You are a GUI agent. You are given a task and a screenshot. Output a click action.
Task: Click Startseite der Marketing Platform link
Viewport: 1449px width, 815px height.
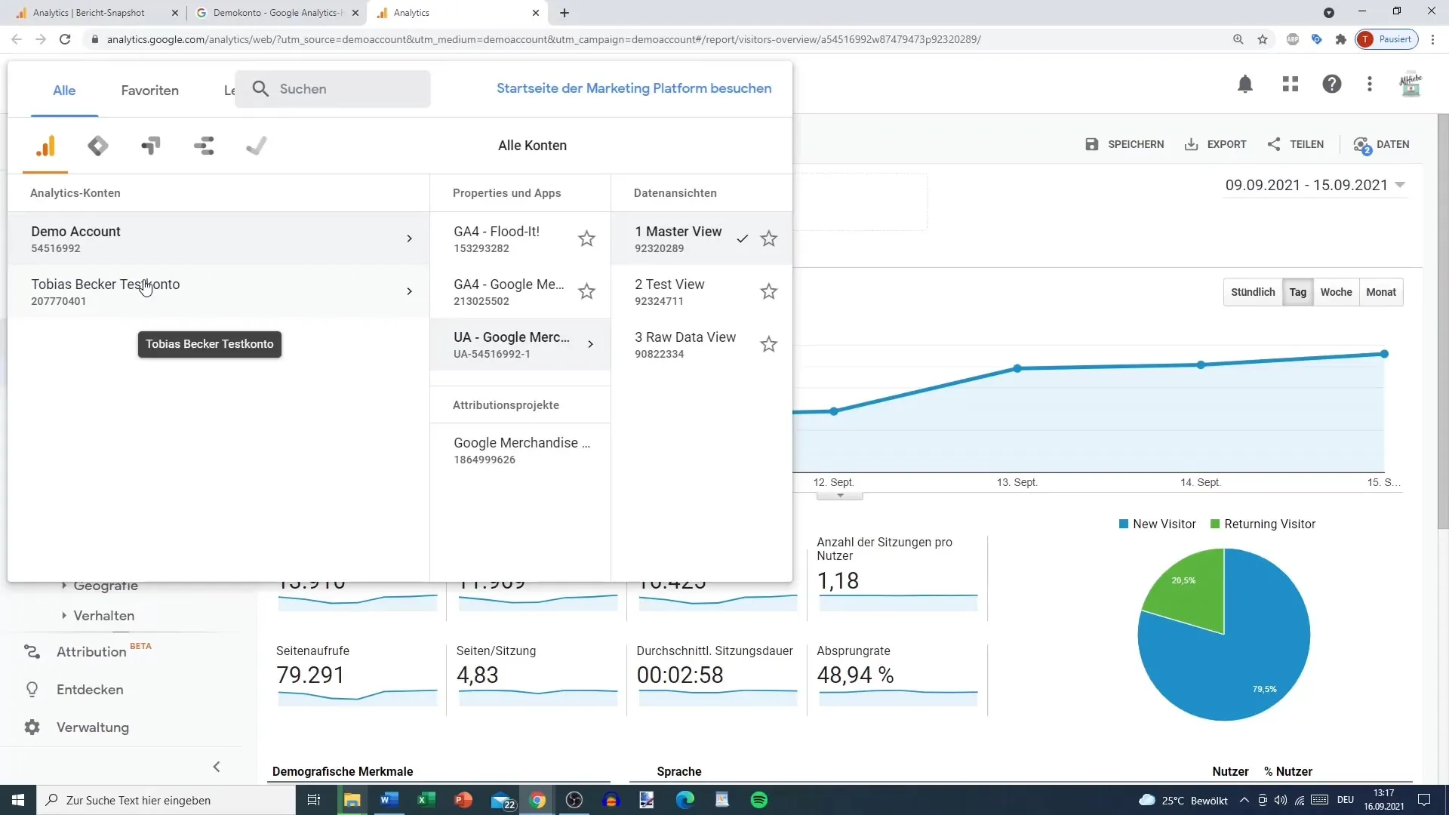pyautogui.click(x=634, y=88)
